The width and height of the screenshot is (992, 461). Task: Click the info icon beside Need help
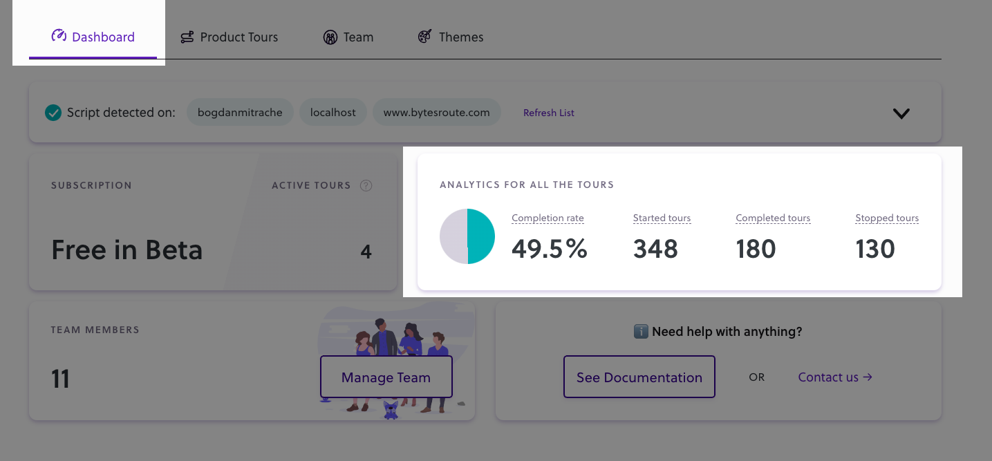641,332
